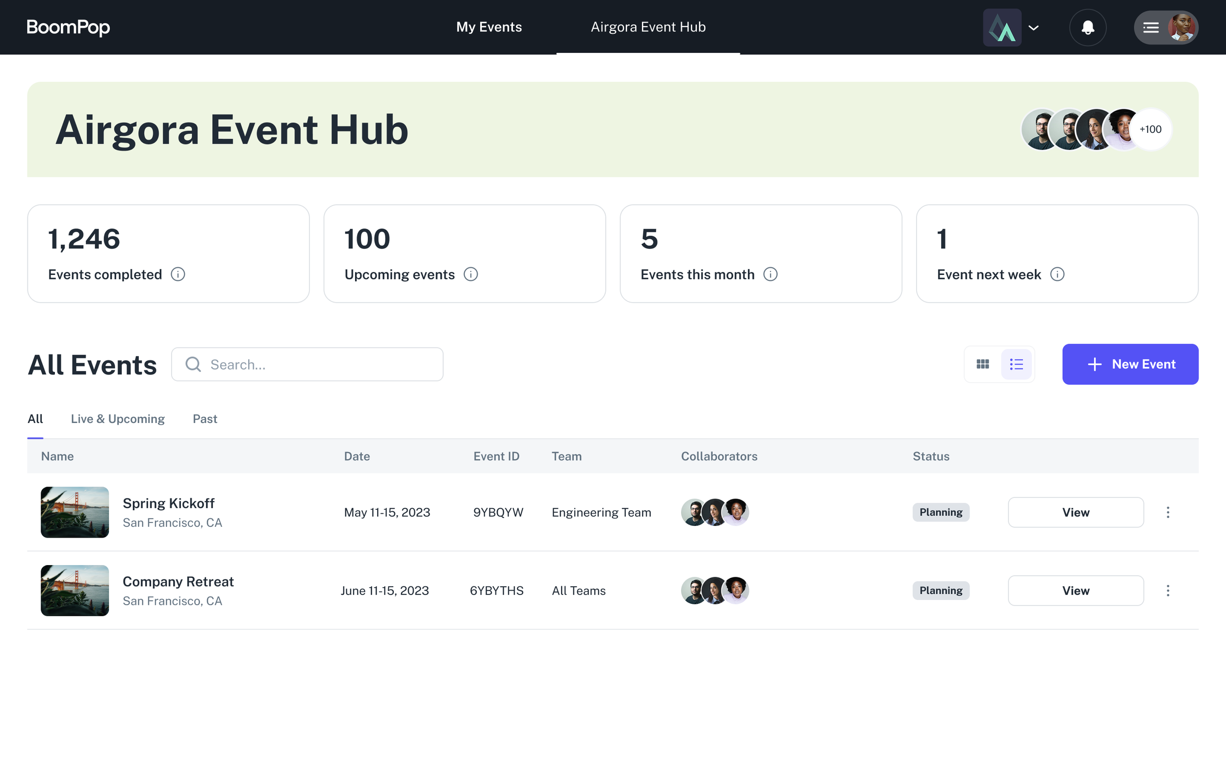Viewport: 1226px width, 766px height.
Task: Create a New Event
Action: (x=1130, y=364)
